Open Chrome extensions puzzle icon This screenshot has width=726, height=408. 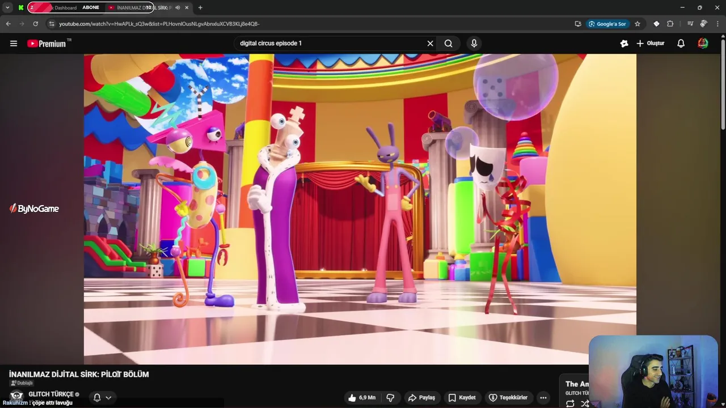670,24
